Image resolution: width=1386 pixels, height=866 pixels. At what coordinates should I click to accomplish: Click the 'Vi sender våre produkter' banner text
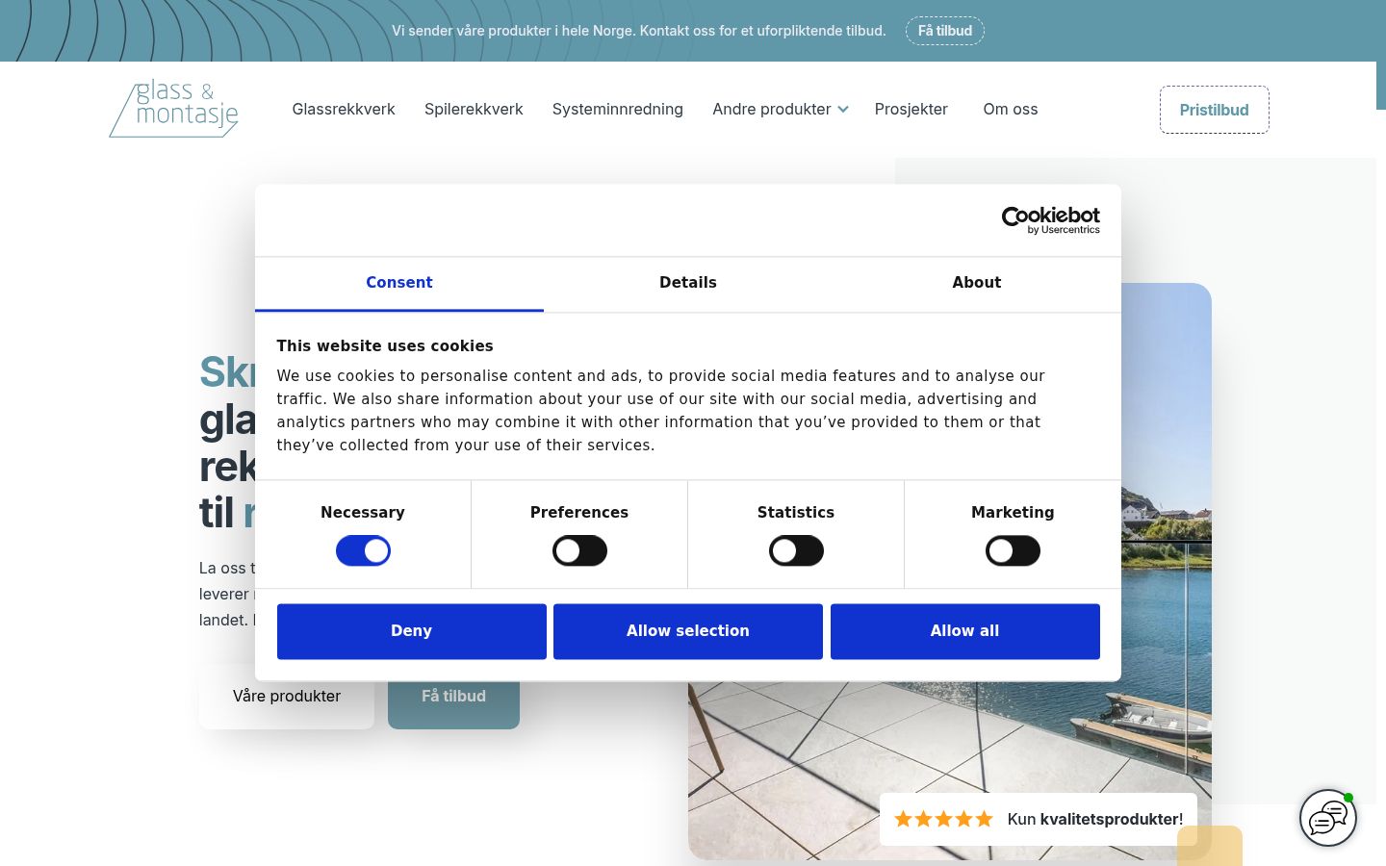pos(639,31)
